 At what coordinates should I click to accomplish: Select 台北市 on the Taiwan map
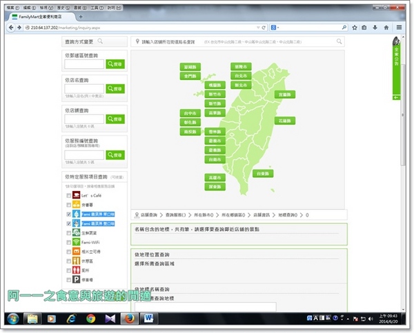pyautogui.click(x=241, y=76)
